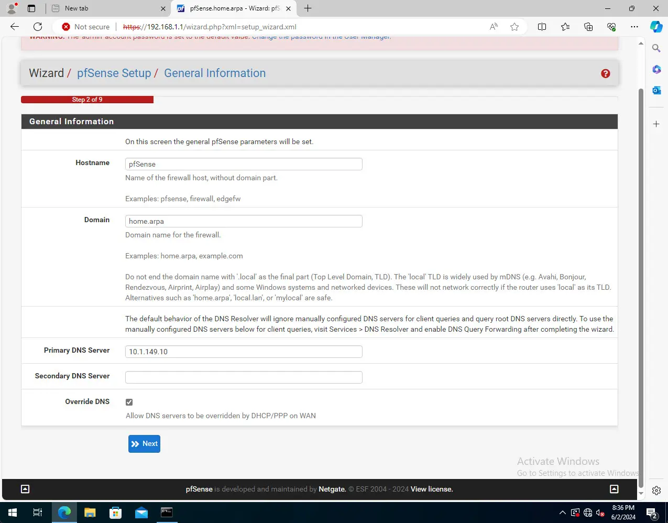
Task: Open General Information breadcrumb link
Action: pyautogui.click(x=215, y=73)
